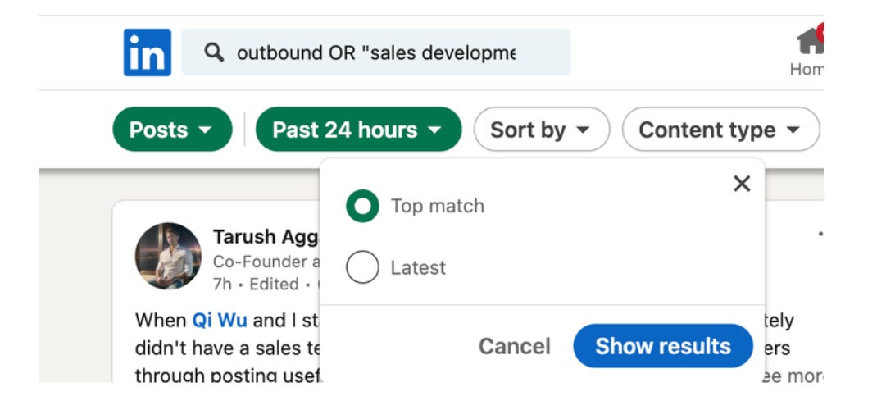877x410 pixels.
Task: Expand the Sort by dropdown
Action: point(542,130)
